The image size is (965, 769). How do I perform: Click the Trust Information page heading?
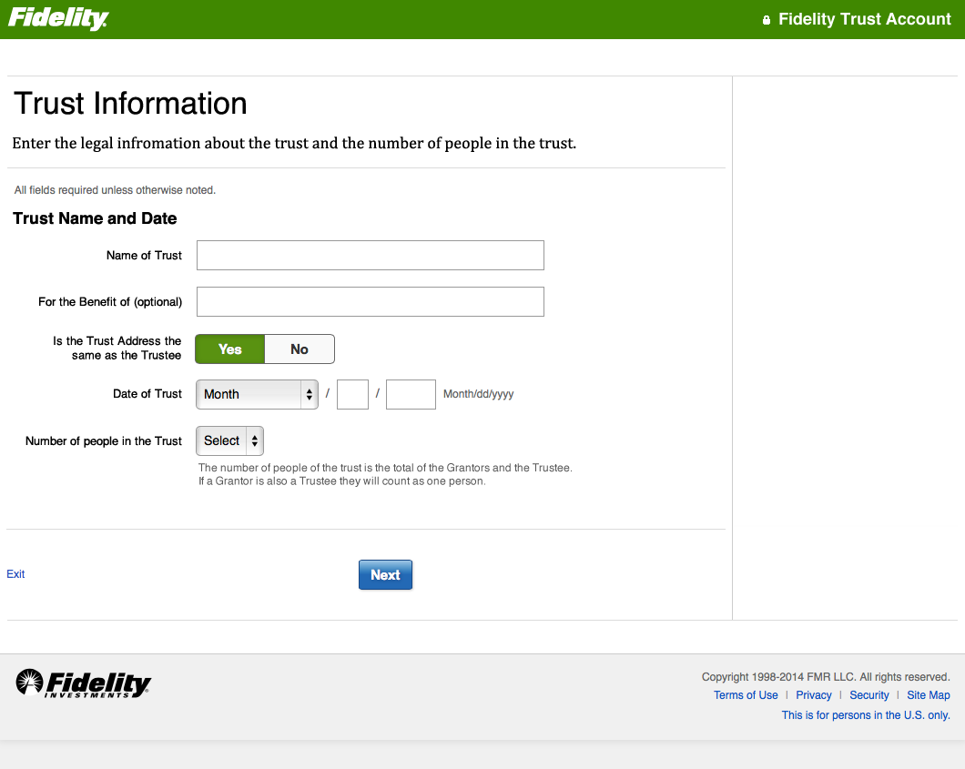(x=130, y=104)
